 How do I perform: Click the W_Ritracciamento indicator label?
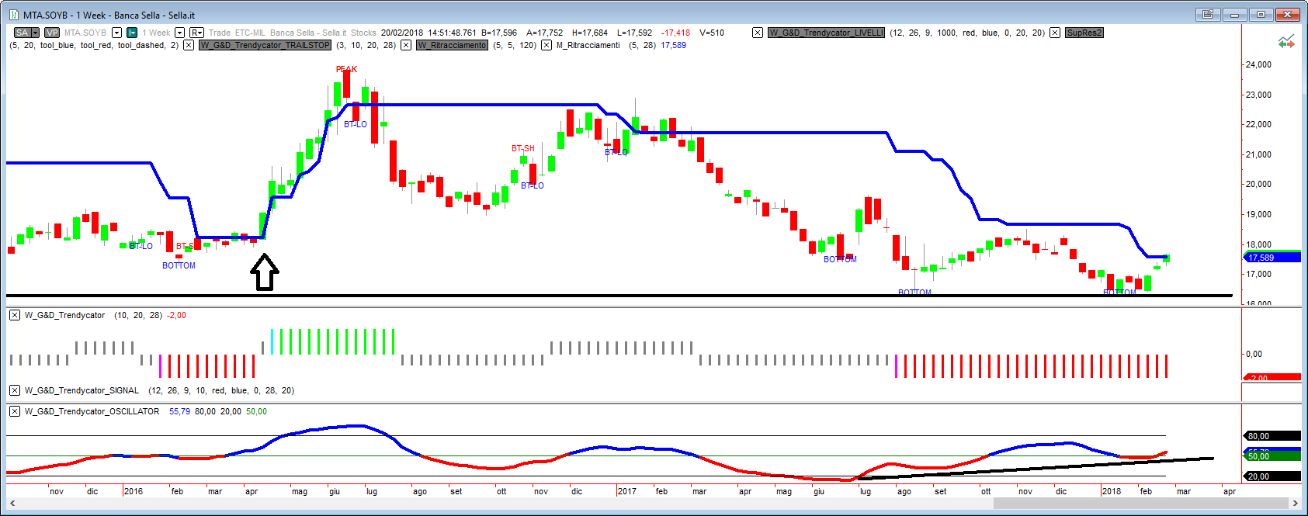pos(453,45)
